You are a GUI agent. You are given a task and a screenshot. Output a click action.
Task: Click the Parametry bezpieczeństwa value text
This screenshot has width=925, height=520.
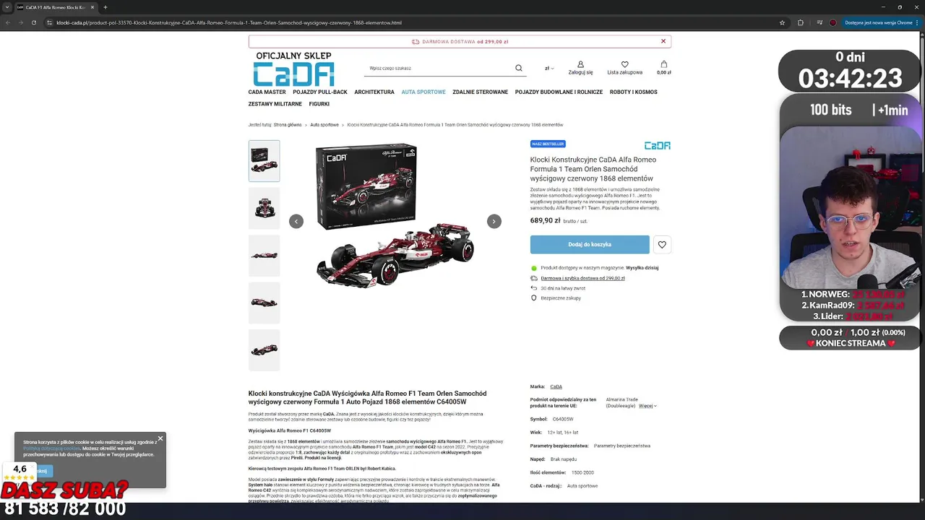coord(622,446)
